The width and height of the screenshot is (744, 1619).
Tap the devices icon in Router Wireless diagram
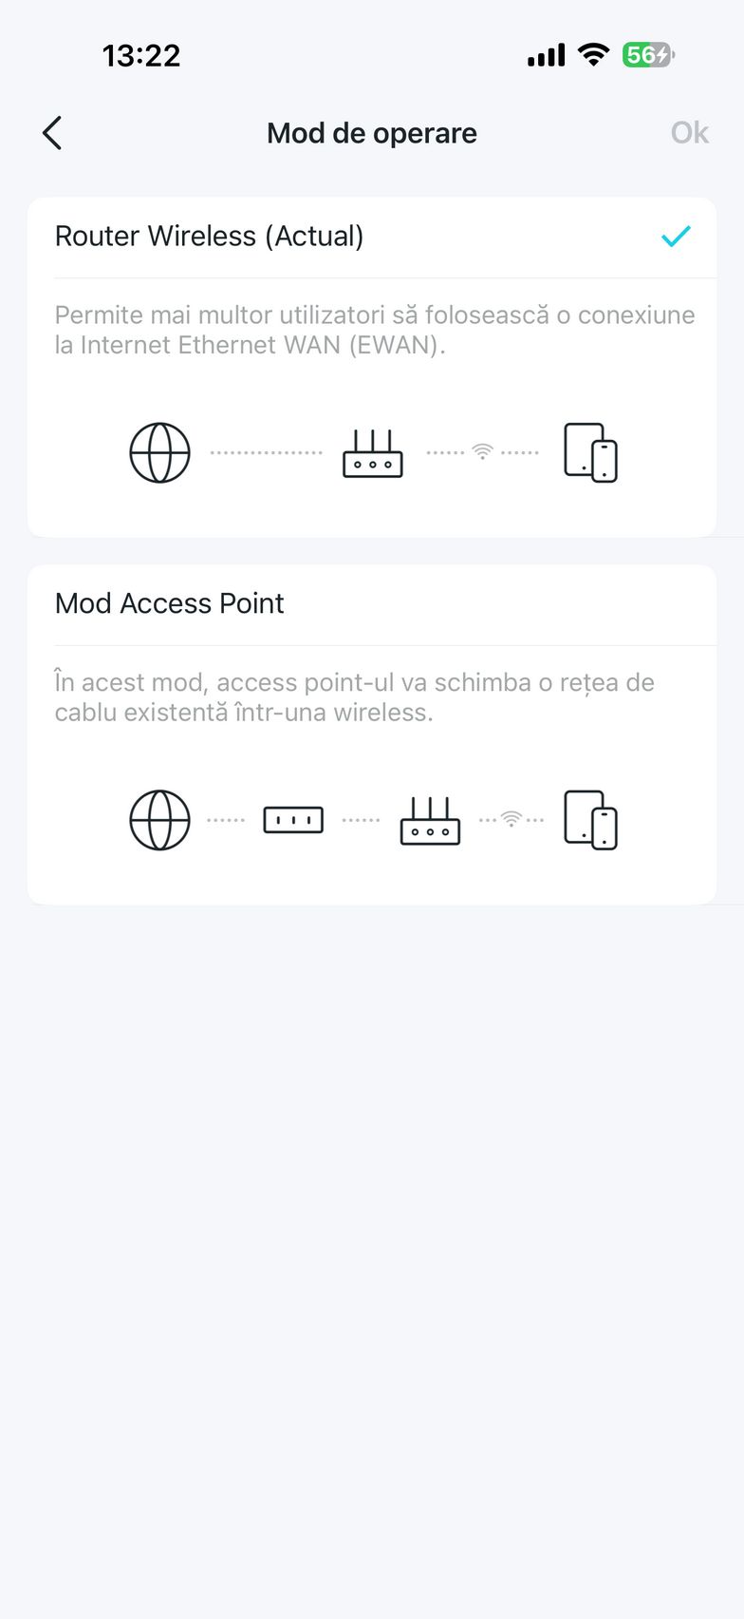point(590,452)
